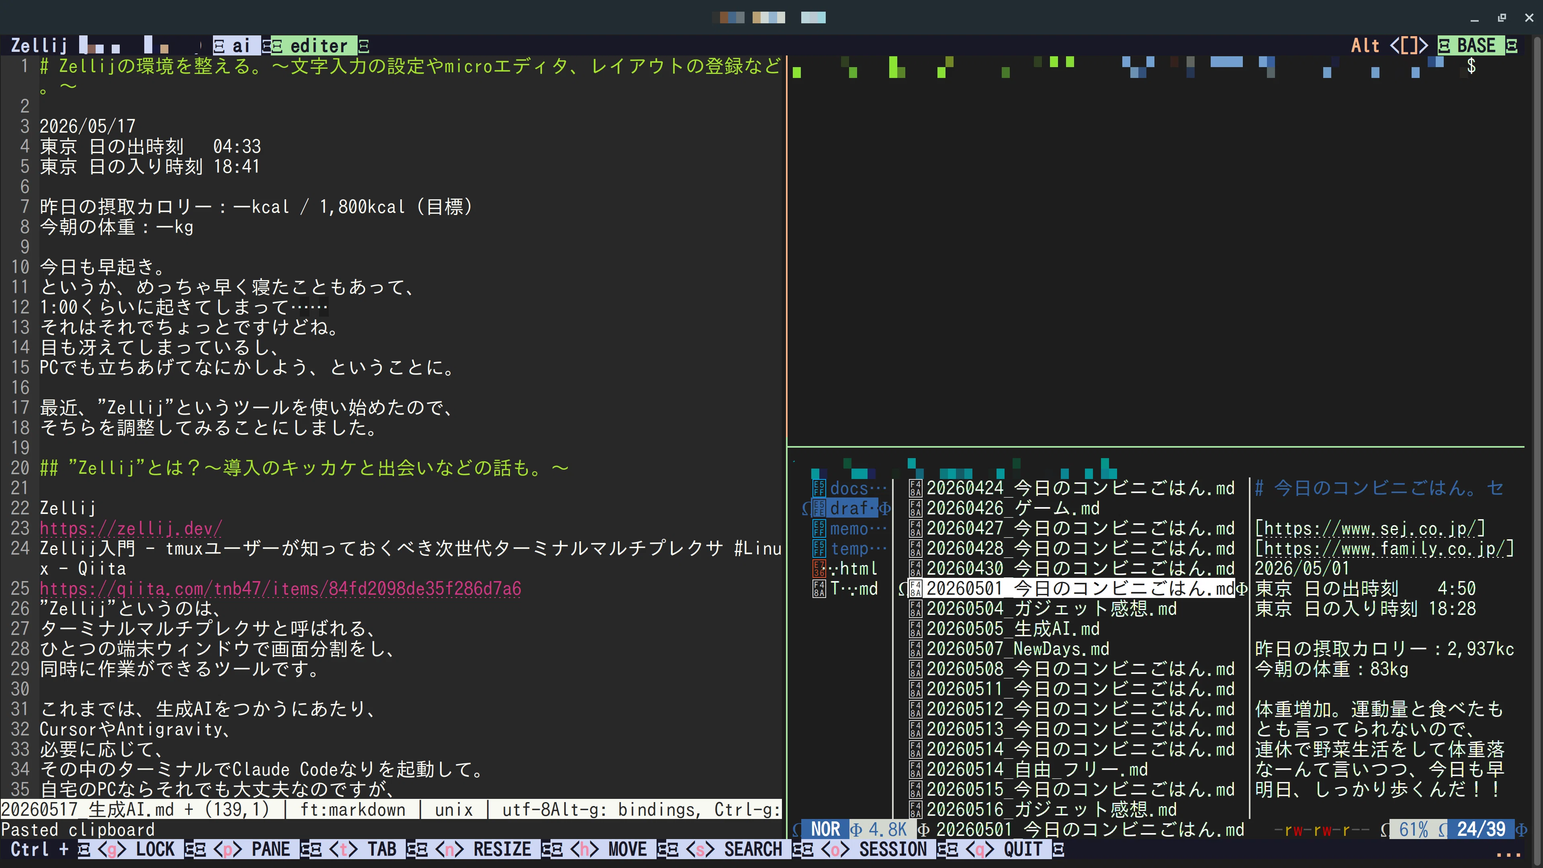Click the folder icon next to temp

point(819,548)
